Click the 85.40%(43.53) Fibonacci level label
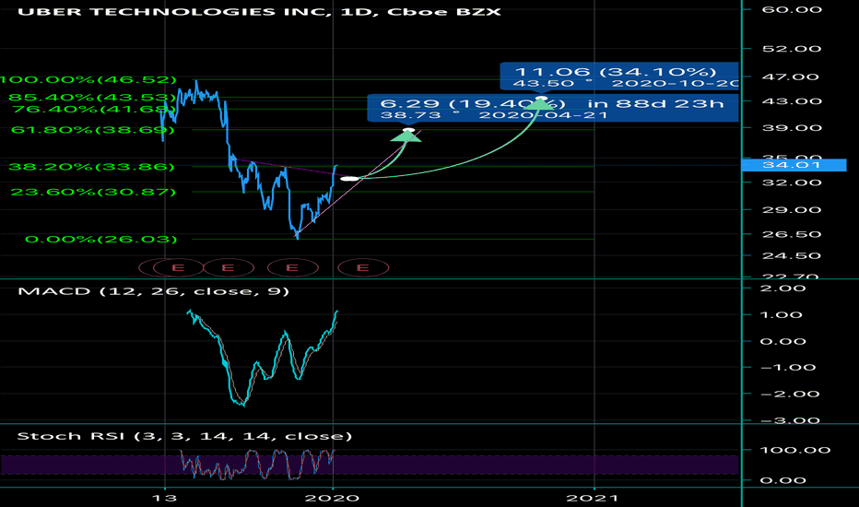The width and height of the screenshot is (859, 507). 92,98
